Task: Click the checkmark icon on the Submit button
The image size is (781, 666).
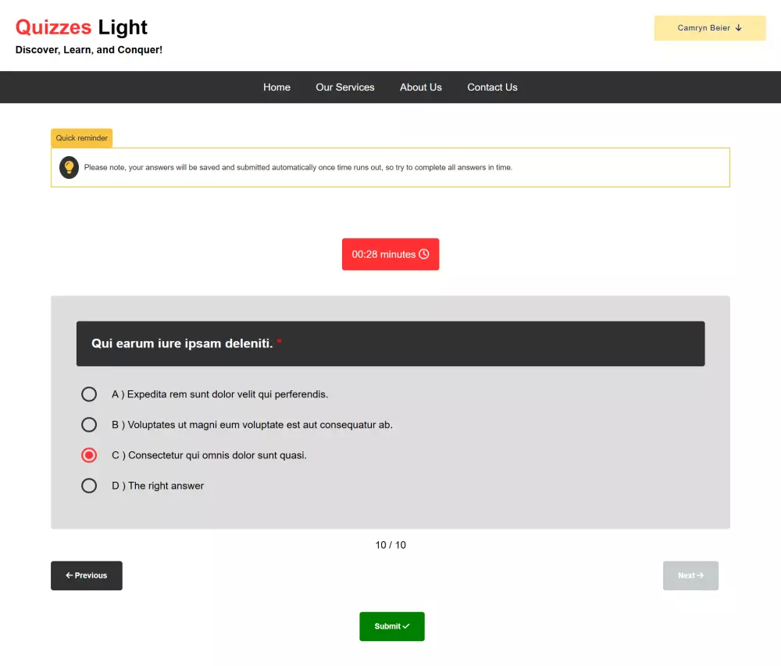Action: click(x=405, y=626)
